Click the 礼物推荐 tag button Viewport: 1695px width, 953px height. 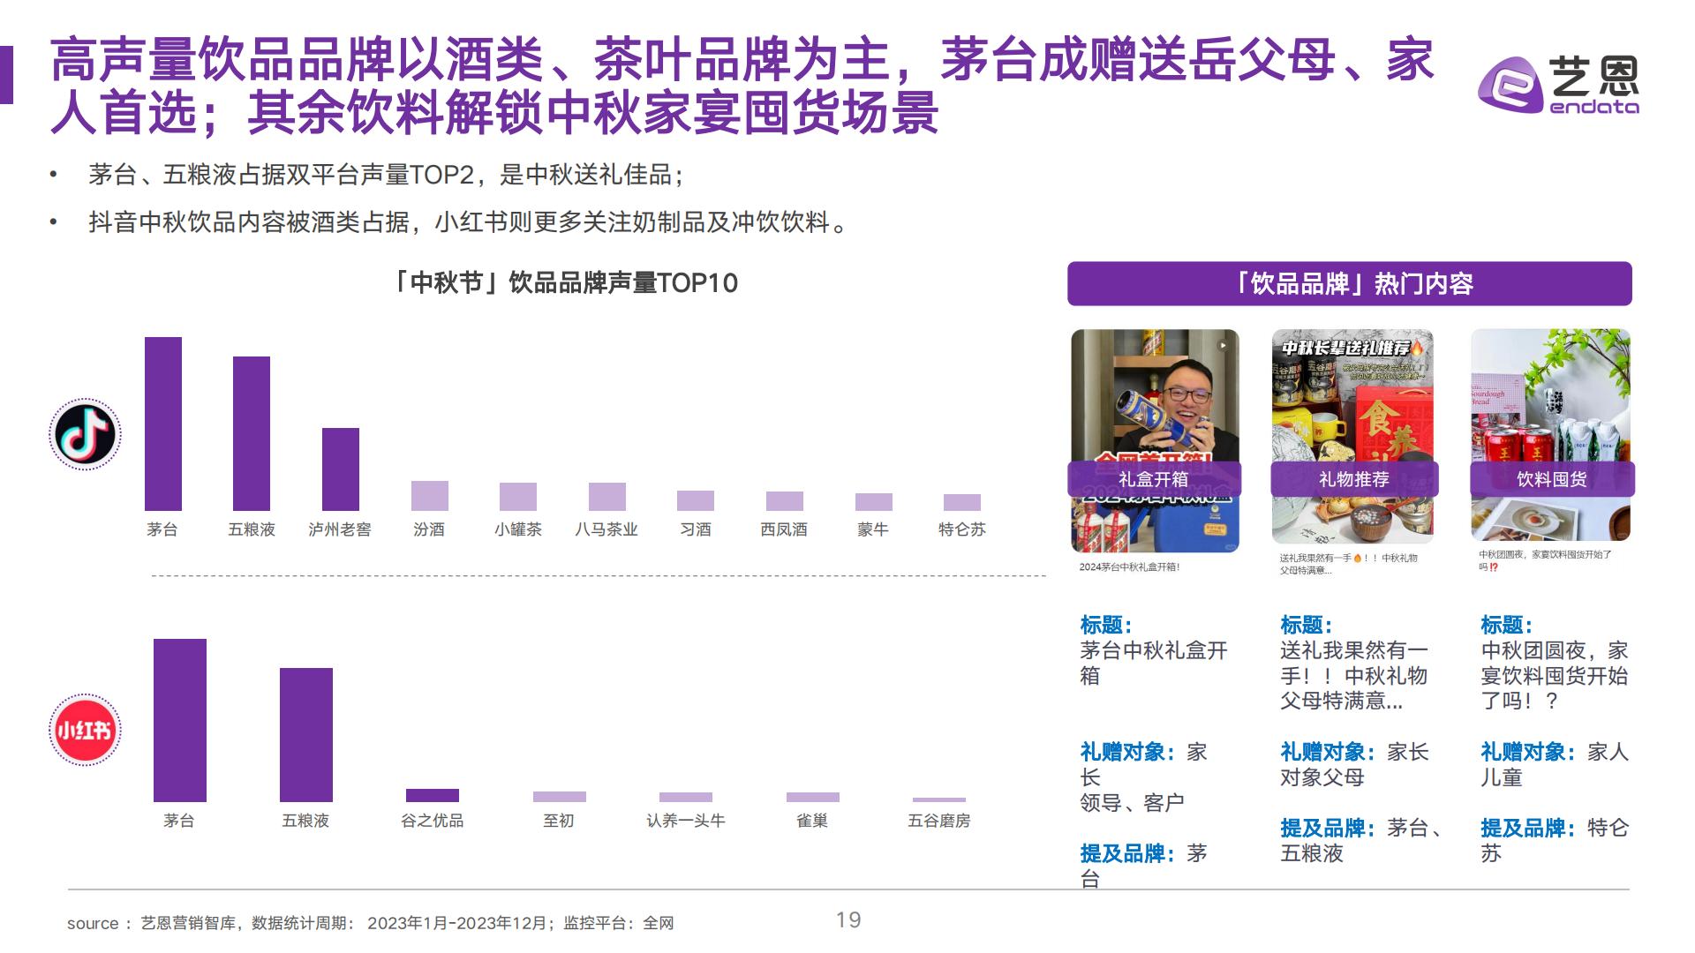(1354, 479)
